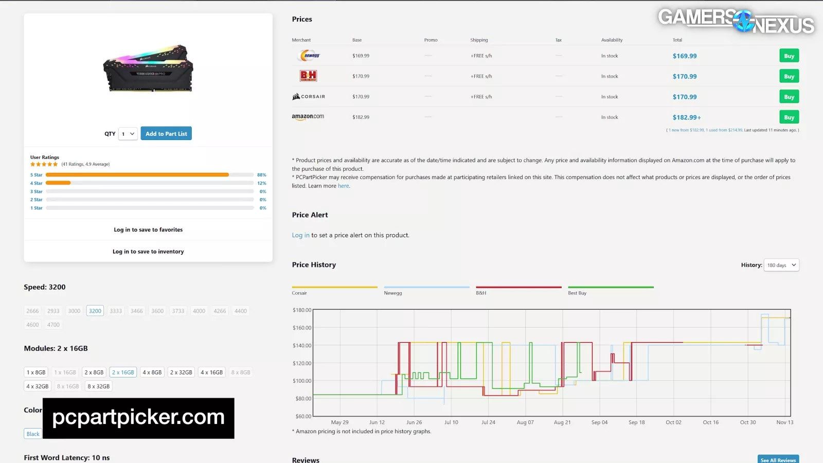Click the B&H merchant logo

coord(308,76)
